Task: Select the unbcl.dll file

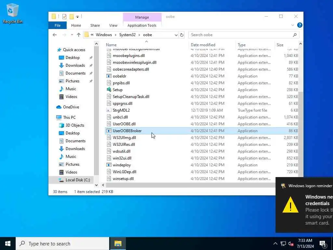Action: point(120,117)
